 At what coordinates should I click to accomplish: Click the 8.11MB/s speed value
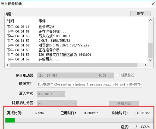click(x=142, y=127)
